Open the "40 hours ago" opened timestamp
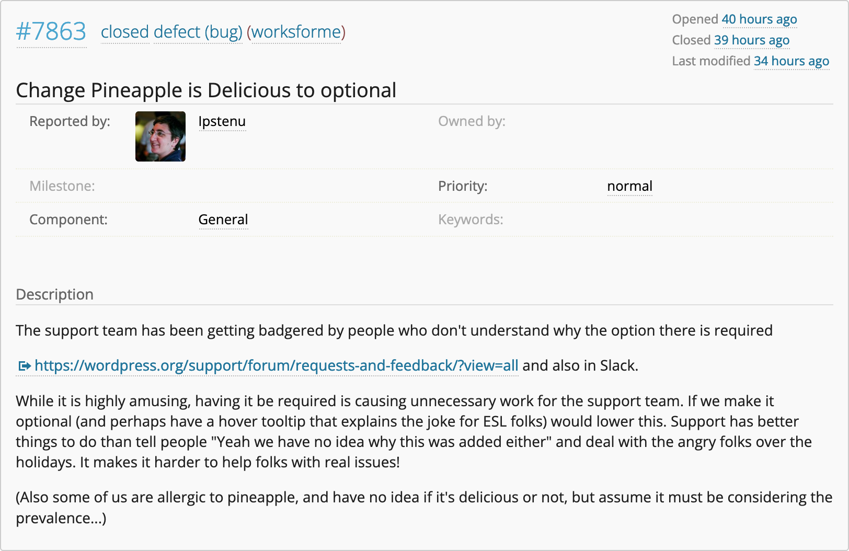849x551 pixels. 759,19
